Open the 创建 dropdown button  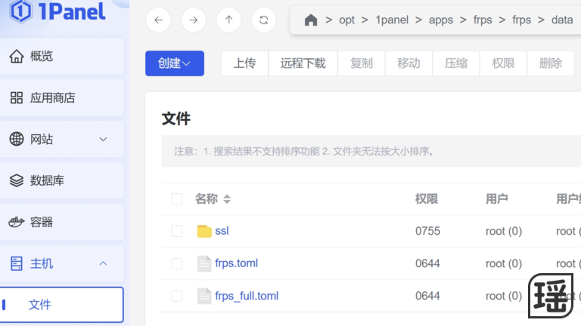tap(174, 63)
